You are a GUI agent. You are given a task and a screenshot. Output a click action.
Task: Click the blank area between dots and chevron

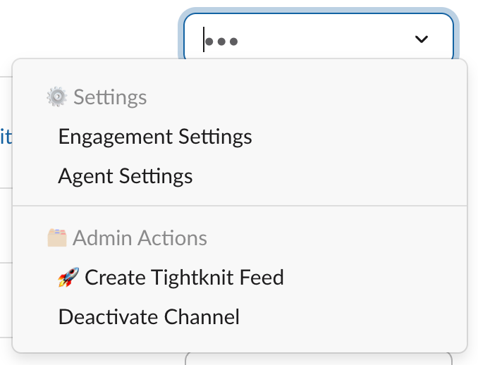(x=326, y=39)
